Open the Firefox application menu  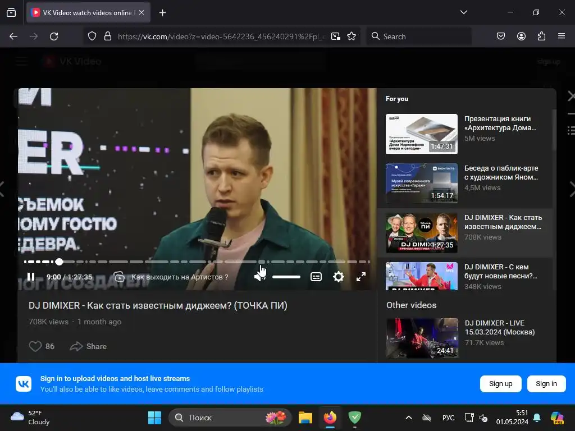[562, 36]
